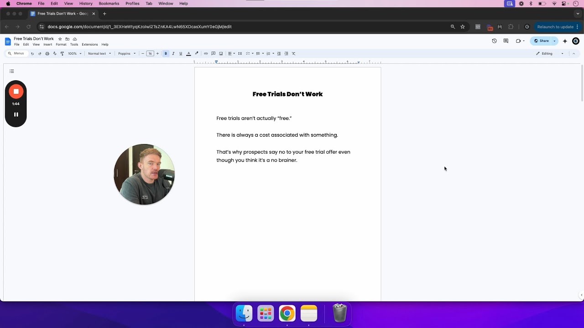
Task: Open the macOS Bookmarks menu
Action: coord(109,4)
